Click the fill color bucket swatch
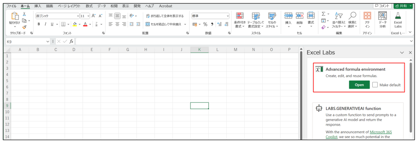Image resolution: width=418 pixels, height=143 pixels. (75, 24)
